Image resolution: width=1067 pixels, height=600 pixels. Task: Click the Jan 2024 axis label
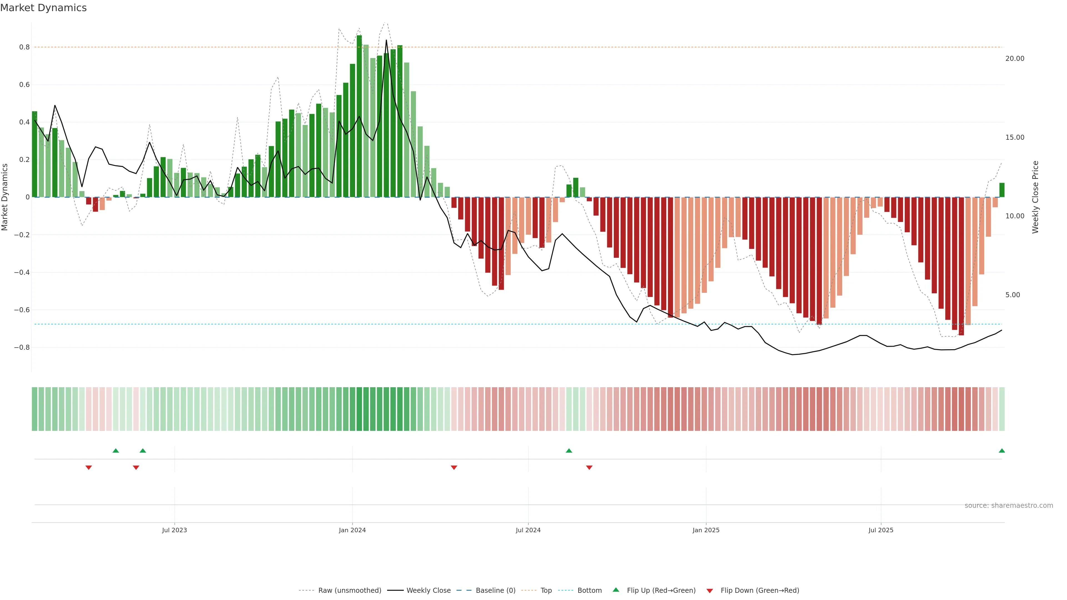pyautogui.click(x=352, y=530)
